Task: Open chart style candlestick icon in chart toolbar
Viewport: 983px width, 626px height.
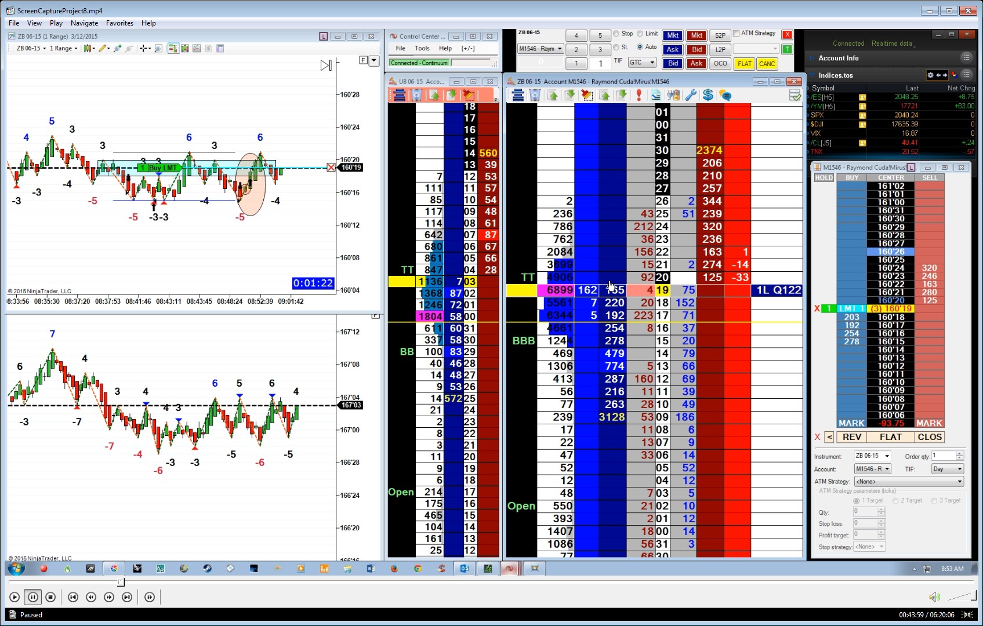Action: [88, 49]
